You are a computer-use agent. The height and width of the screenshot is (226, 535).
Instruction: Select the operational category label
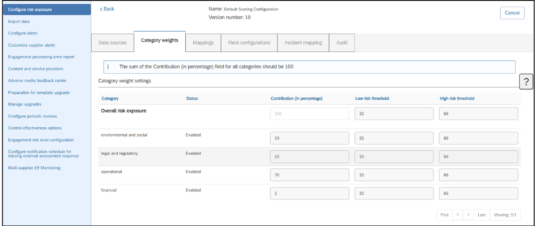tap(112, 172)
